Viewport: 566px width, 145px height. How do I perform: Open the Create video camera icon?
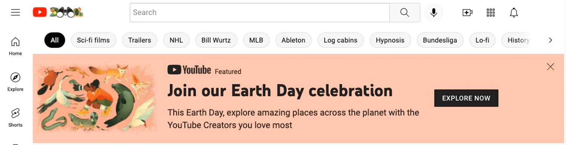coord(468,12)
